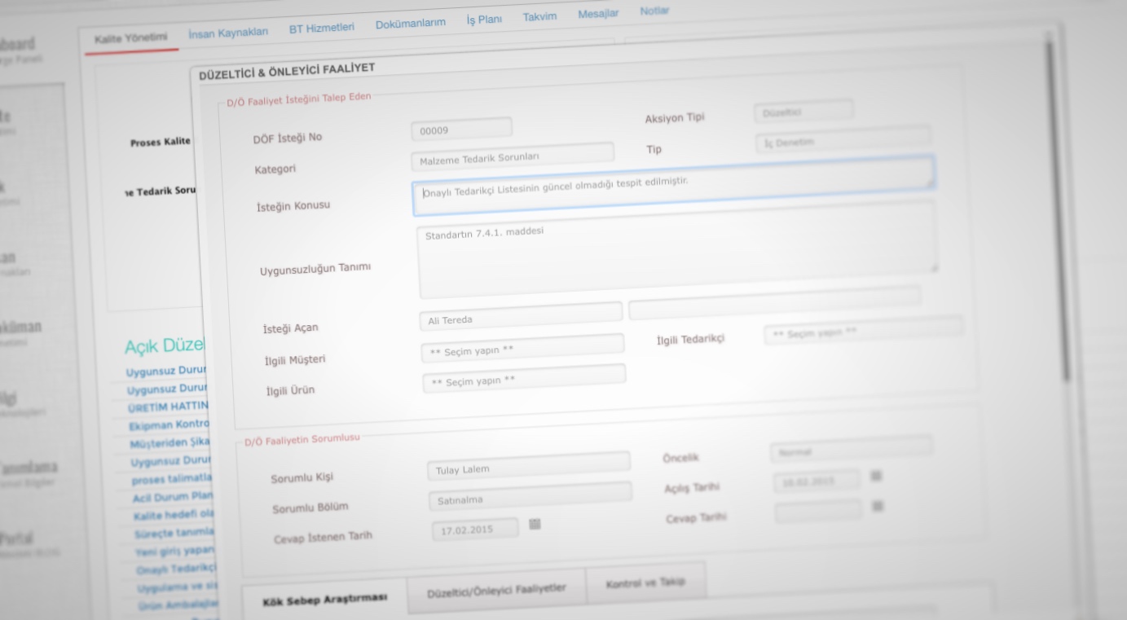The image size is (1127, 620).
Task: Open the Dokümanlarım tab
Action: click(x=410, y=23)
